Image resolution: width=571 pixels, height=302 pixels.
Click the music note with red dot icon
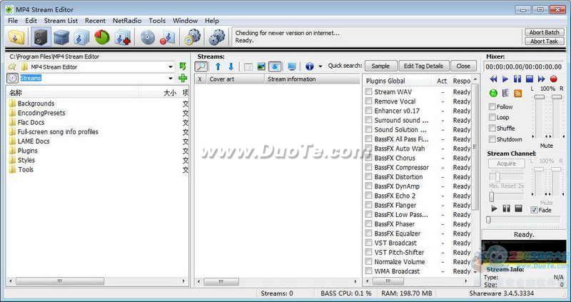(x=168, y=37)
